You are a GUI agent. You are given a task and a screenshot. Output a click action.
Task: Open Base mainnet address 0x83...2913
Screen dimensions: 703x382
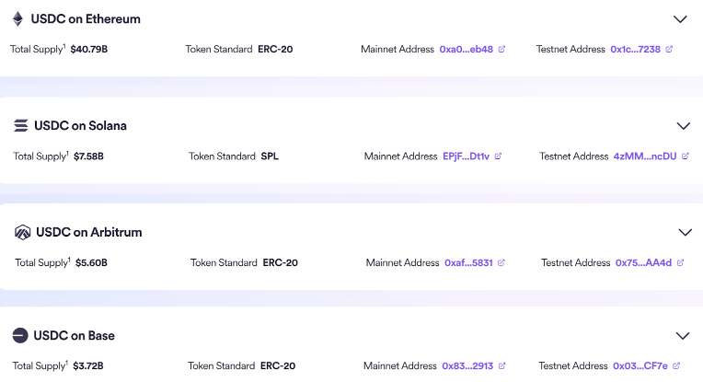tap(467, 366)
